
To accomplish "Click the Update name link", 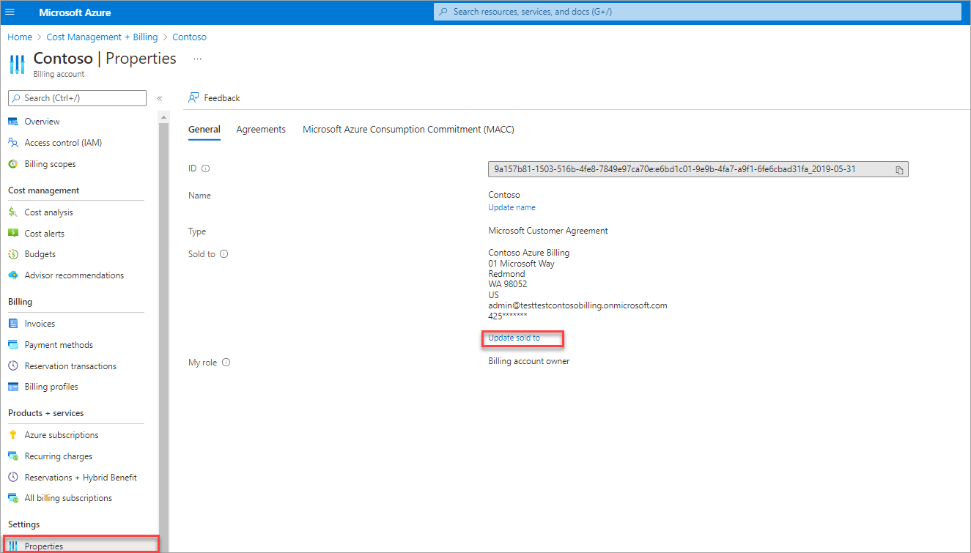I will pyautogui.click(x=512, y=207).
